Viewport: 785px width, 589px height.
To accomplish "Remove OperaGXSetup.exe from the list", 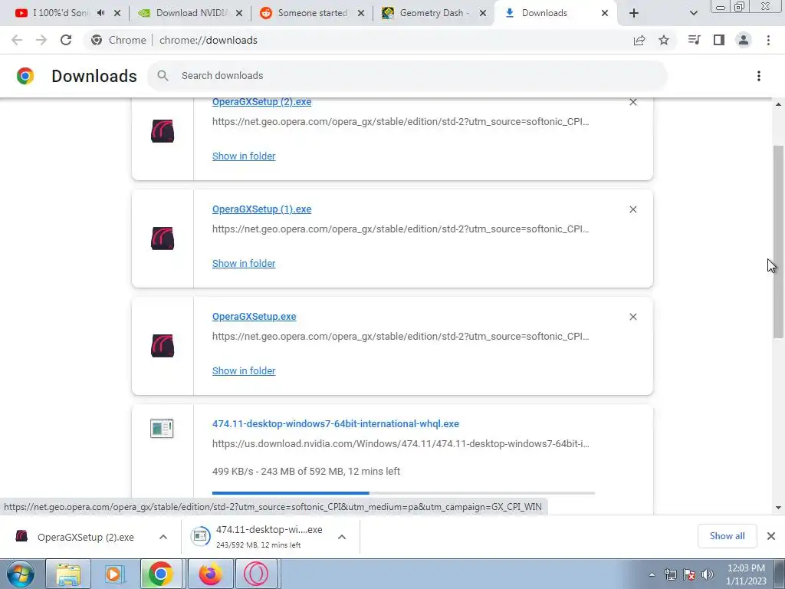I will (632, 317).
